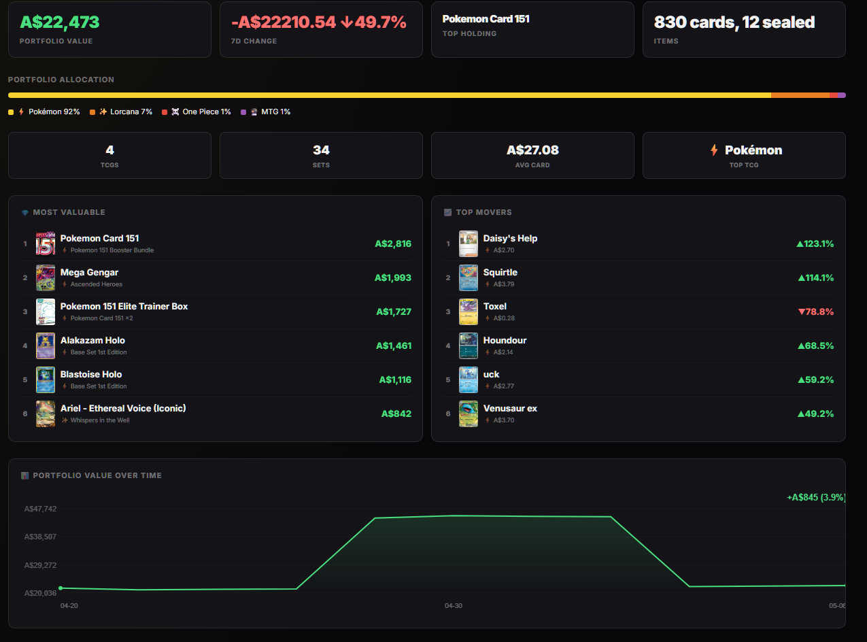The height and width of the screenshot is (642, 867).
Task: Click the lightning icon in the Top TCG card
Action: point(714,150)
